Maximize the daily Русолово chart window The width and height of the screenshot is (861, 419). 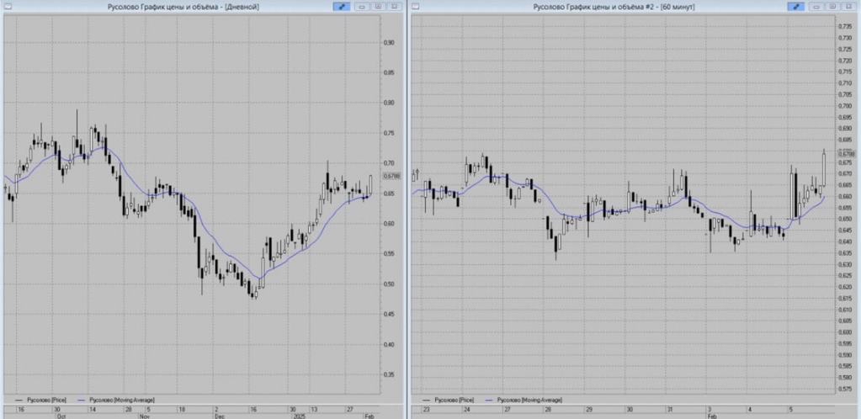(x=378, y=7)
